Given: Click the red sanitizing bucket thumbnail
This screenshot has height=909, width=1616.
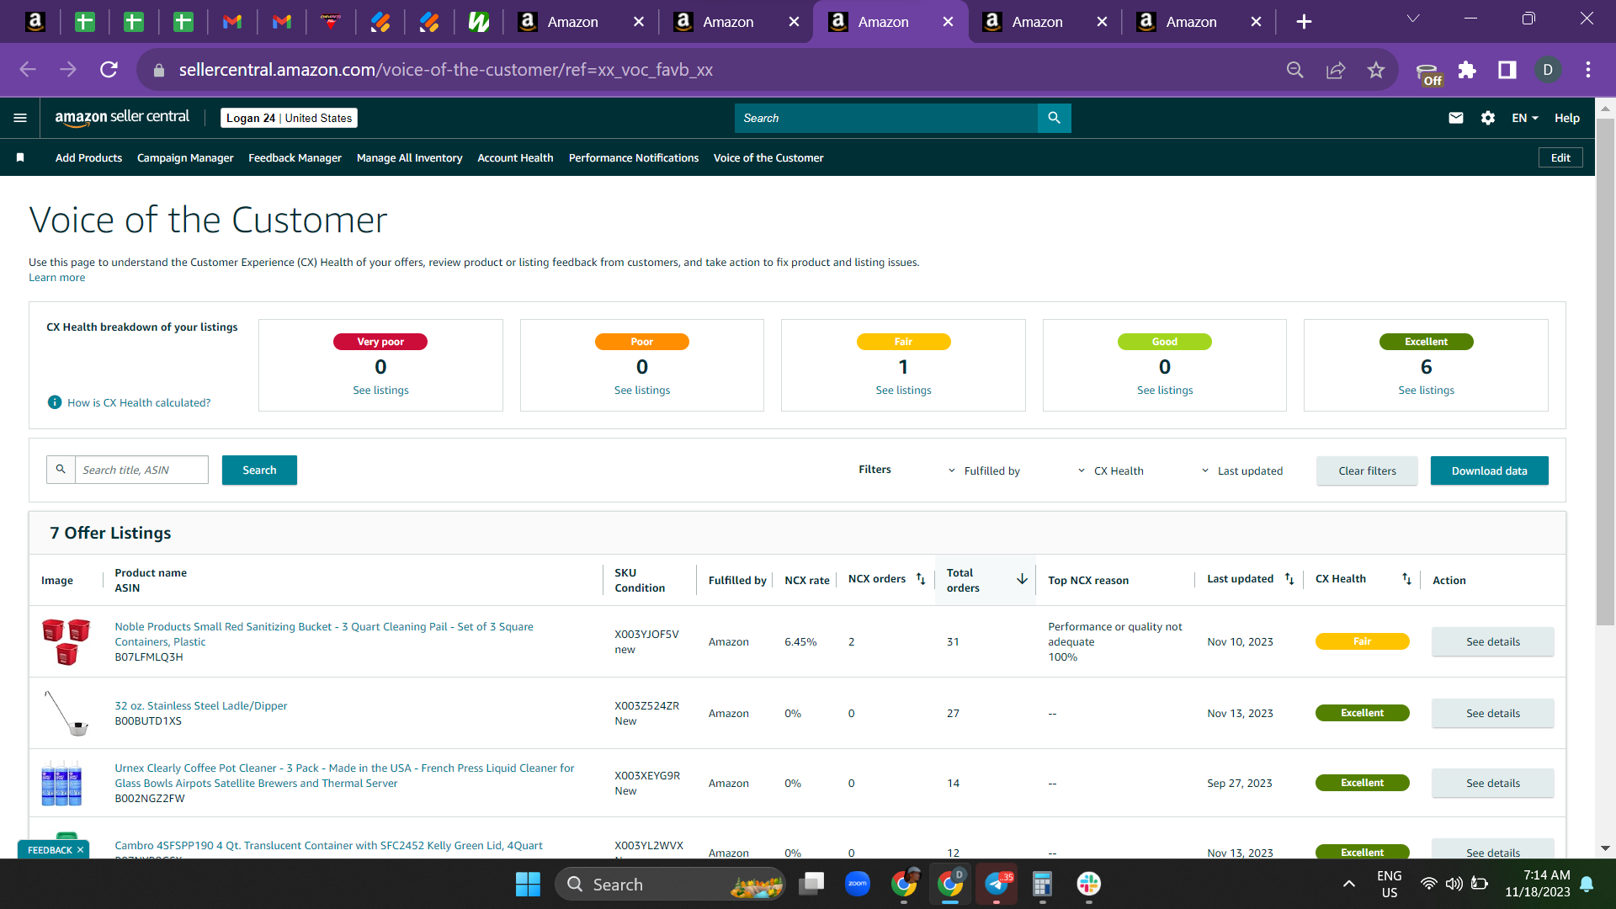Looking at the screenshot, I should [66, 641].
